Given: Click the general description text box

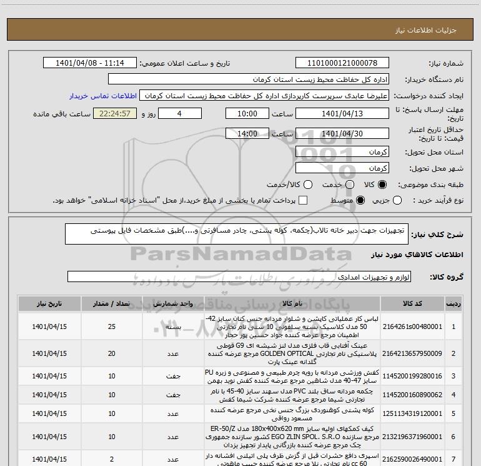Looking at the screenshot, I should pos(237,234).
